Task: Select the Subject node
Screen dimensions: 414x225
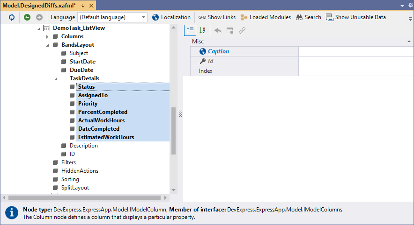Action: point(79,53)
